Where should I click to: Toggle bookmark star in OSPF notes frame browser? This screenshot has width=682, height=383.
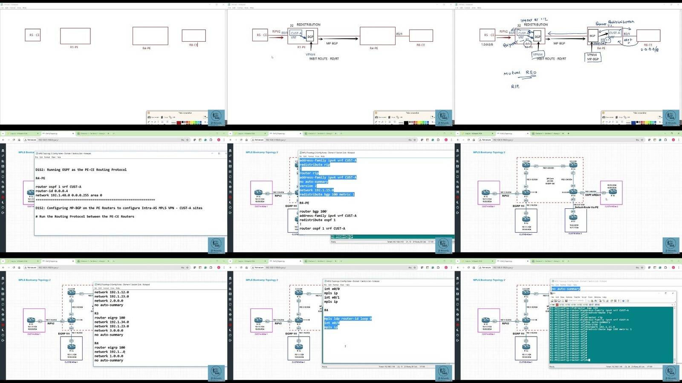pyautogui.click(x=187, y=140)
